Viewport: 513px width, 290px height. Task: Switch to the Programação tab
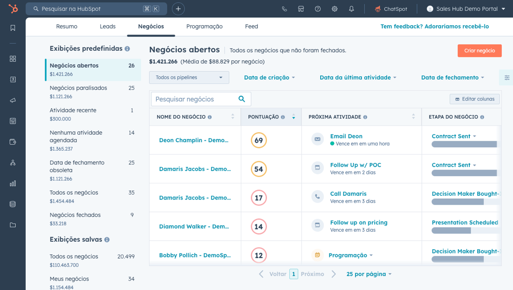(x=204, y=27)
